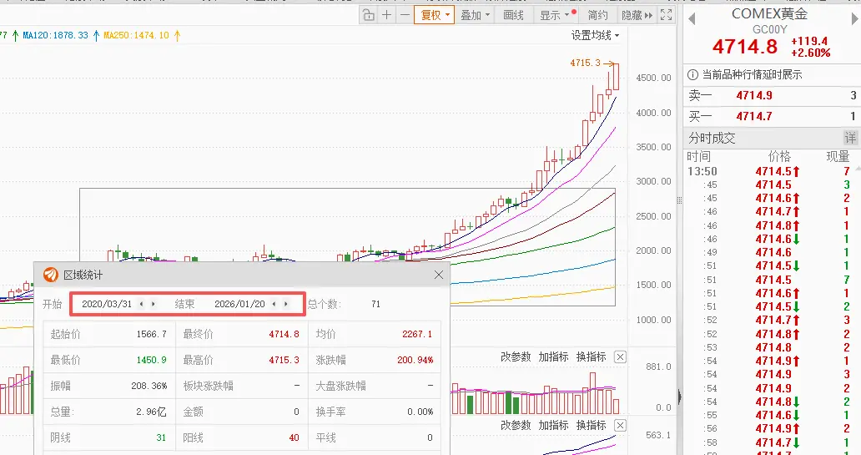
Task: Click 改参数 on the lower indicator panel
Action: click(516, 425)
